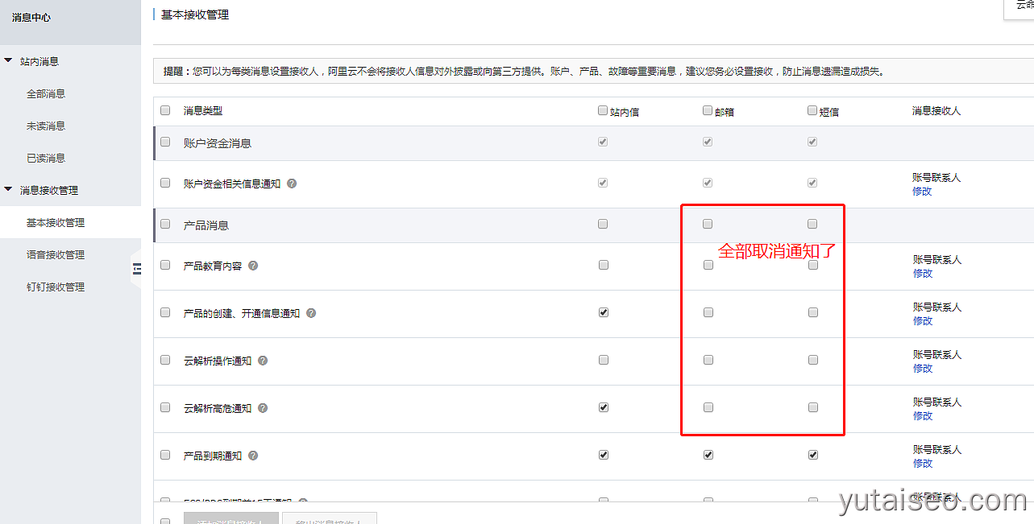Image resolution: width=1034 pixels, height=524 pixels.
Task: Tick the 邮箱 column header checkbox
Action: tap(708, 111)
